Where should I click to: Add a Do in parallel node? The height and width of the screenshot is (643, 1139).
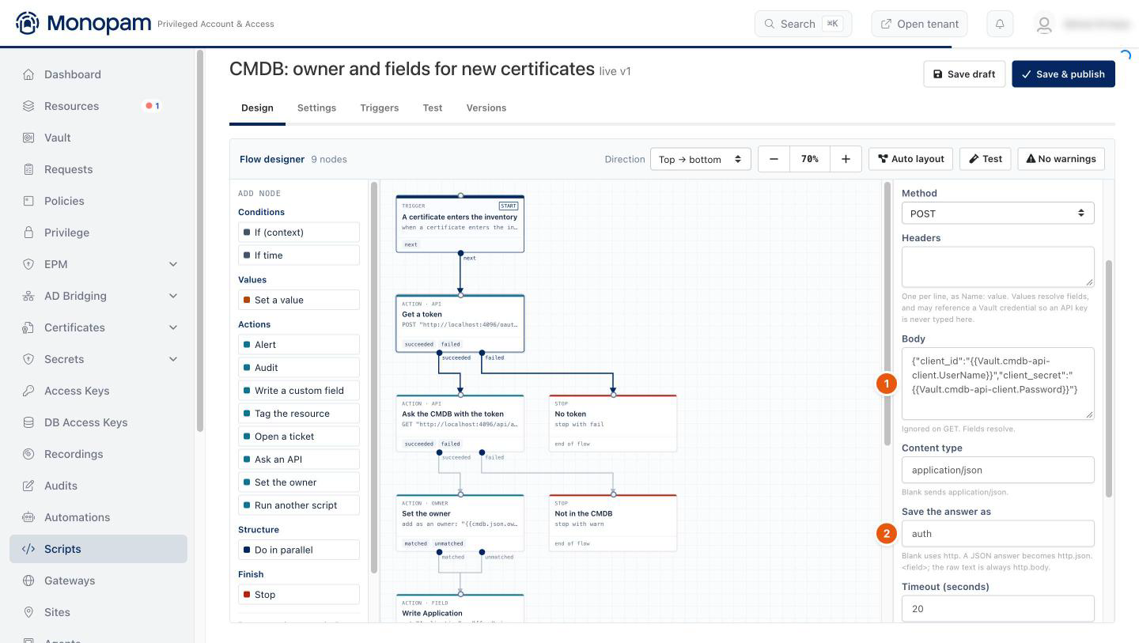point(299,550)
